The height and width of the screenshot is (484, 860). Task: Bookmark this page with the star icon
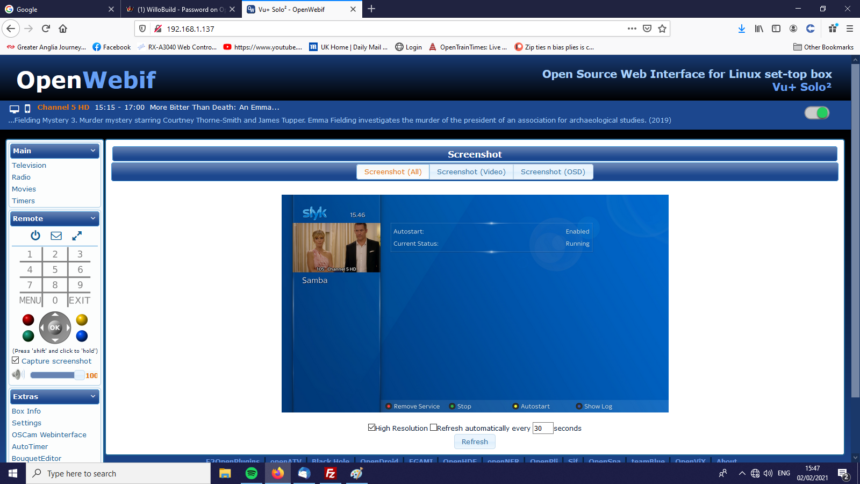point(662,29)
